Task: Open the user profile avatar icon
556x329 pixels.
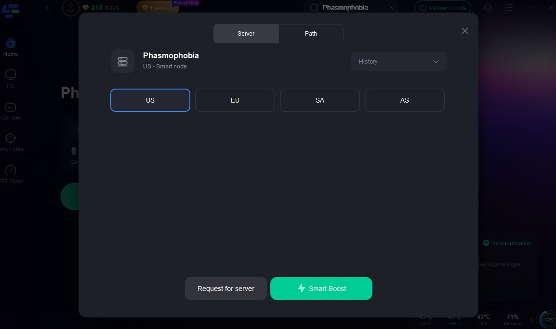Action: (x=70, y=7)
